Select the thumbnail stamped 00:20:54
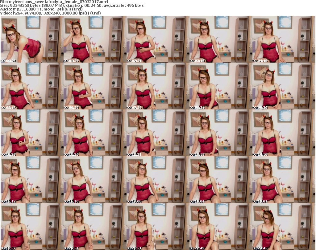The width and height of the screenshot is (316, 250). click(95, 227)
